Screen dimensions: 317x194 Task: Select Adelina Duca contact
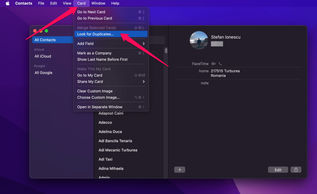pos(110,132)
